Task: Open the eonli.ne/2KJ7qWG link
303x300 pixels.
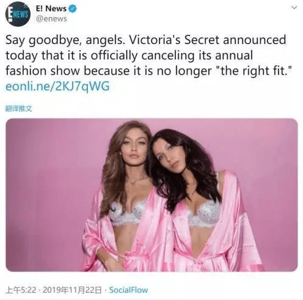Action: (57, 86)
